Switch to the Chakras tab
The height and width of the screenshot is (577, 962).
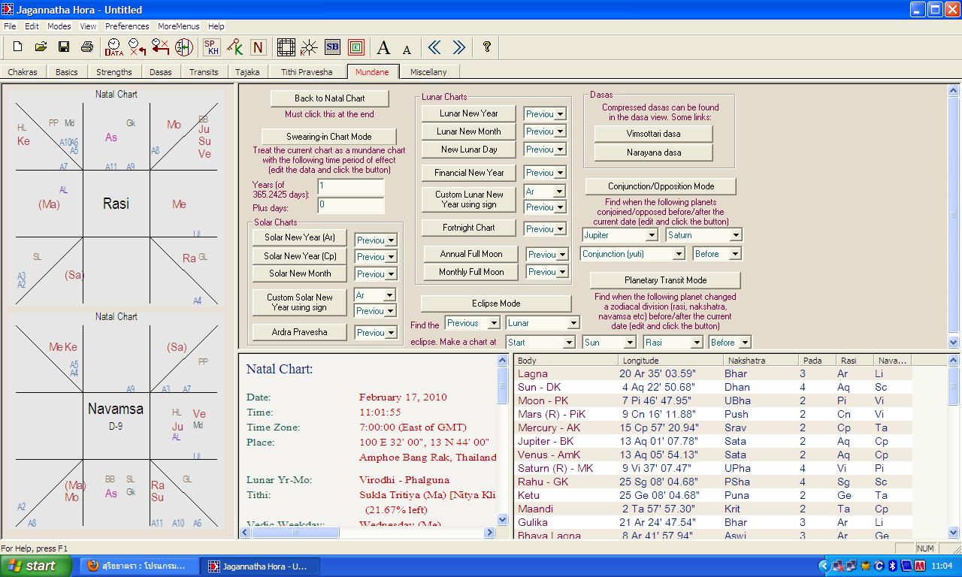pos(23,72)
